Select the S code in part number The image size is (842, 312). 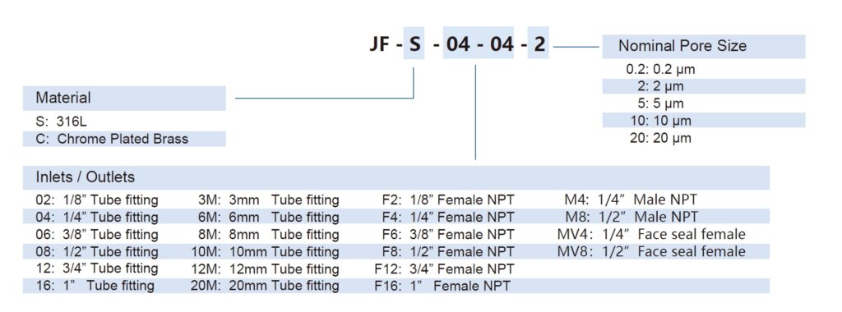tap(414, 43)
